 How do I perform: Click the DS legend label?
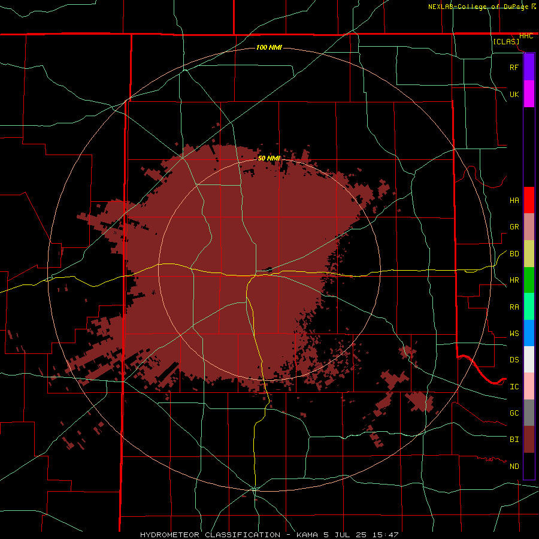[514, 360]
